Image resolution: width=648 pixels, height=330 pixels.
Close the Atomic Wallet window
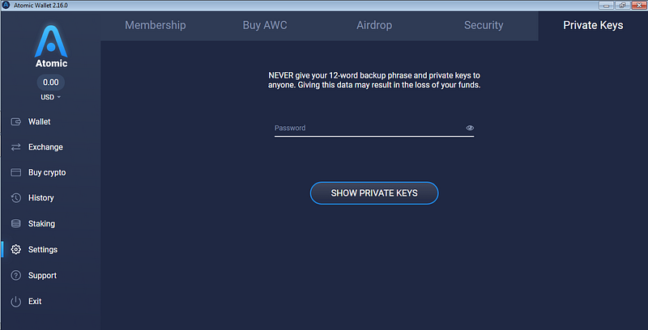pos(638,6)
